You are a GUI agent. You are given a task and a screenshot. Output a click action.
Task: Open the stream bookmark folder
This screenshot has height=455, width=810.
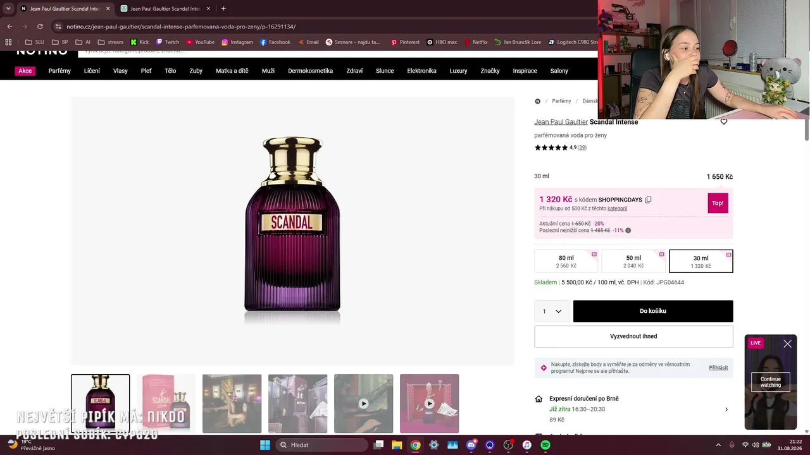(111, 42)
